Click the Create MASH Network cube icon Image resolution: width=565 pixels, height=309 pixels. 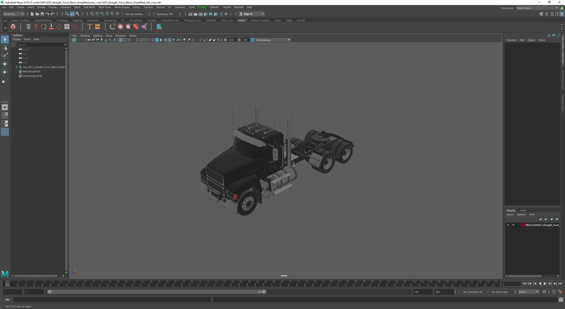tap(13, 27)
